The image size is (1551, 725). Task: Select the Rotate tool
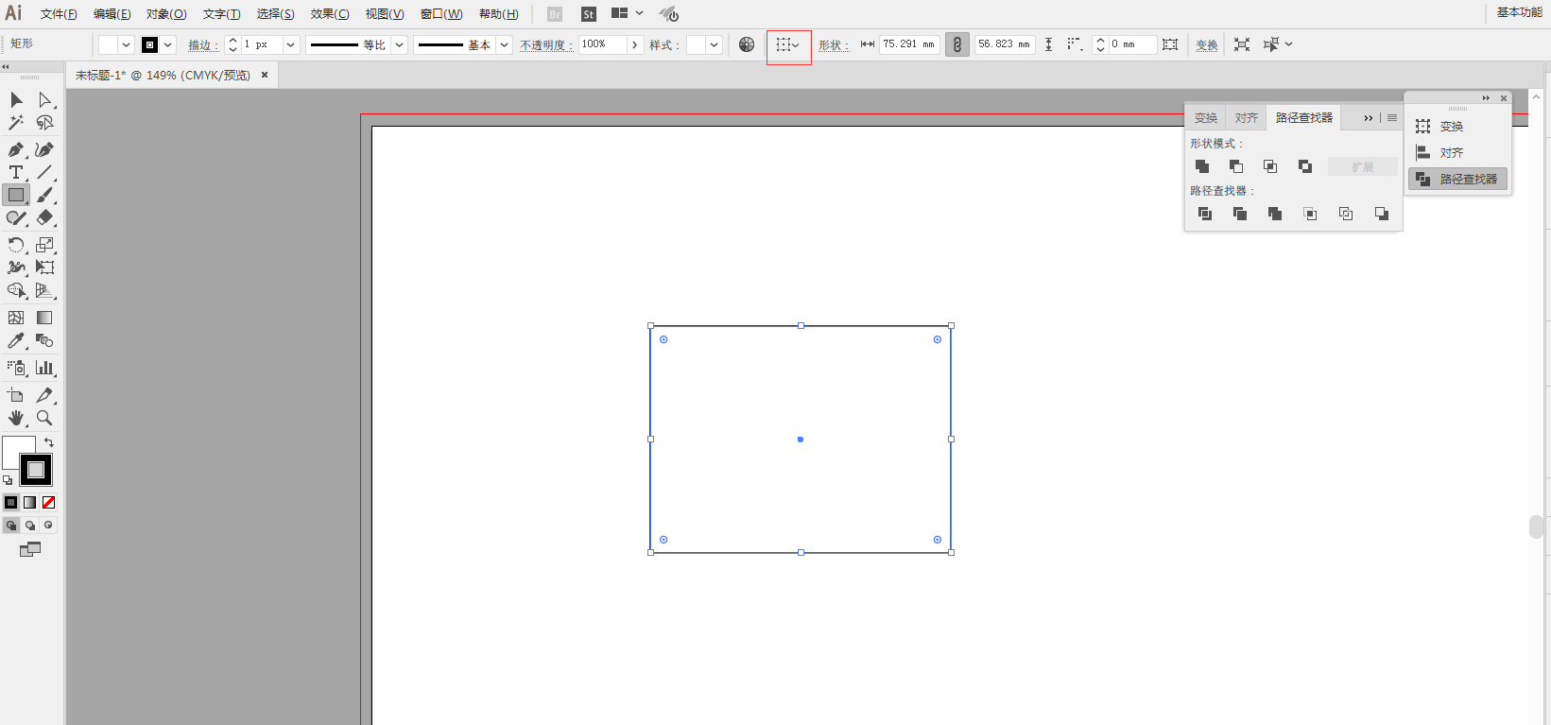pyautogui.click(x=16, y=245)
